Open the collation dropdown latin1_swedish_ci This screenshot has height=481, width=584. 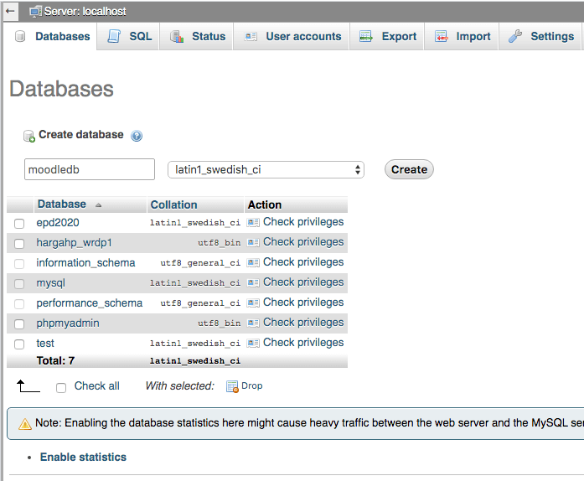point(266,169)
